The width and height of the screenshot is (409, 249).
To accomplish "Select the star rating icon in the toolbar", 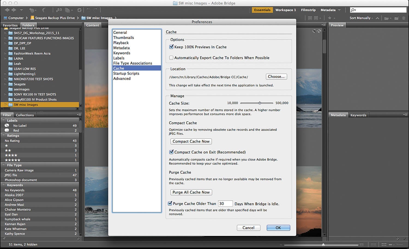I will pos(330,18).
